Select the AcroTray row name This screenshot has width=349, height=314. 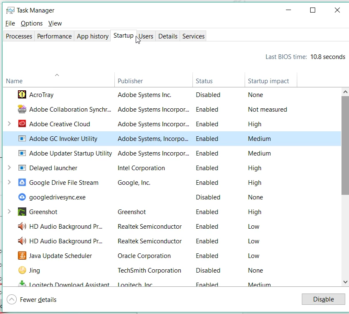[41, 95]
